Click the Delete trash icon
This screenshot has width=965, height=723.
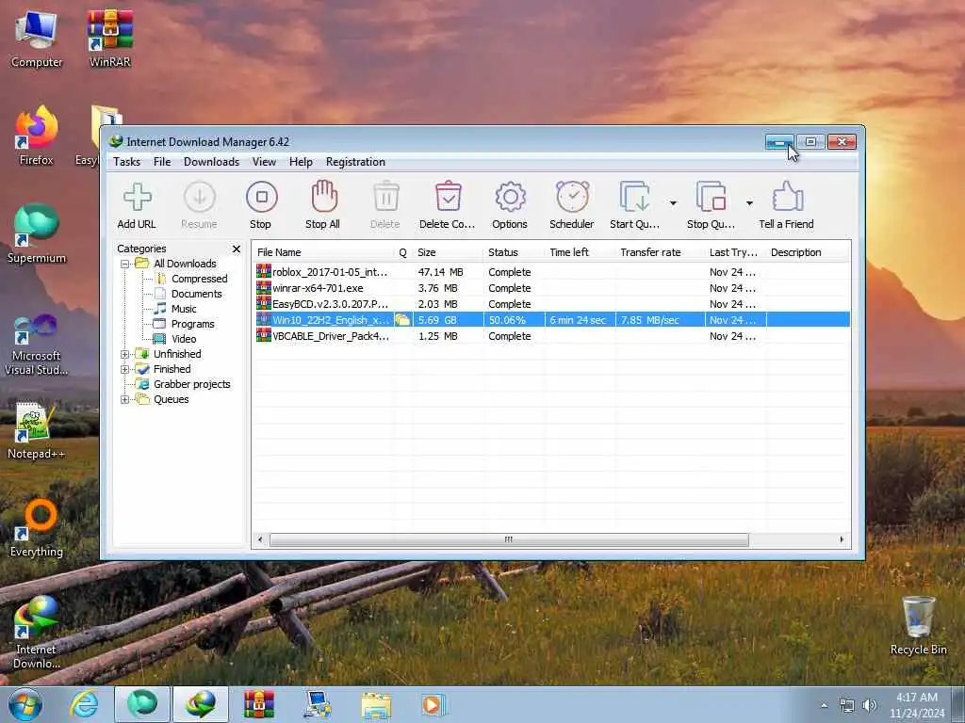(385, 198)
